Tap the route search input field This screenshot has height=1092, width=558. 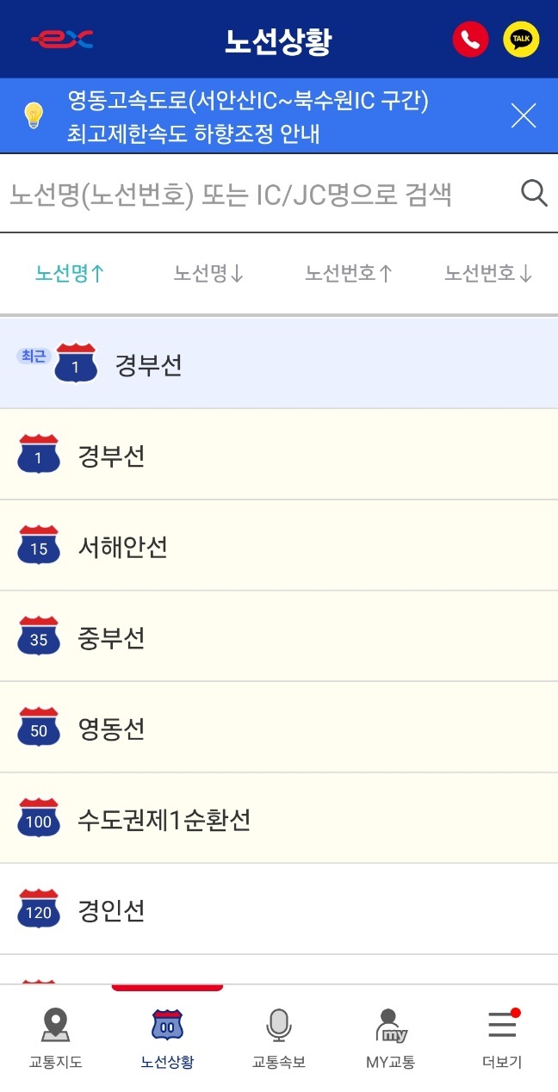tap(250, 193)
